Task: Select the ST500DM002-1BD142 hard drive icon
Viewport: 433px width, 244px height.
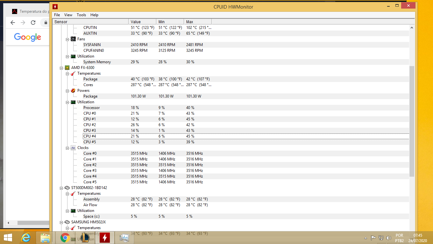Action: [x=67, y=188]
